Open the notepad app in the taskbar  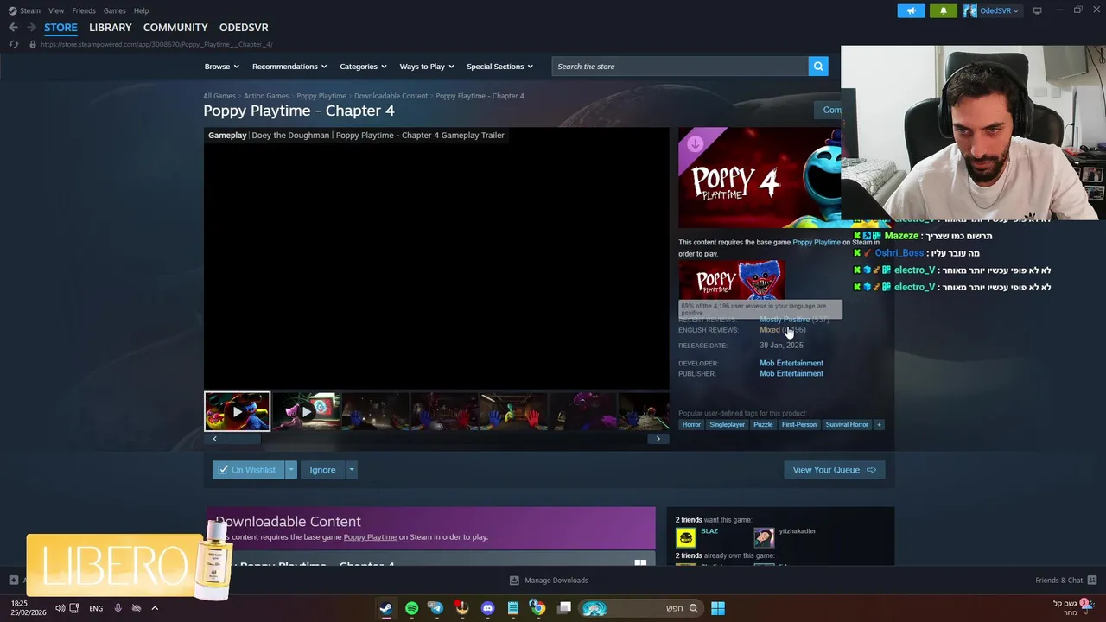click(x=512, y=608)
